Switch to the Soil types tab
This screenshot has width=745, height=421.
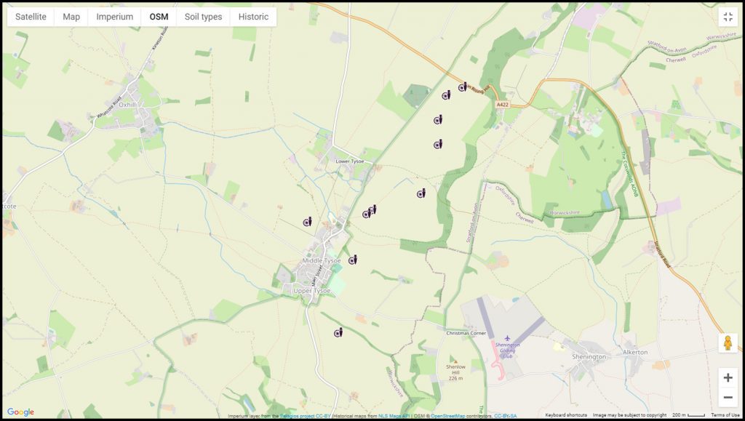(204, 15)
